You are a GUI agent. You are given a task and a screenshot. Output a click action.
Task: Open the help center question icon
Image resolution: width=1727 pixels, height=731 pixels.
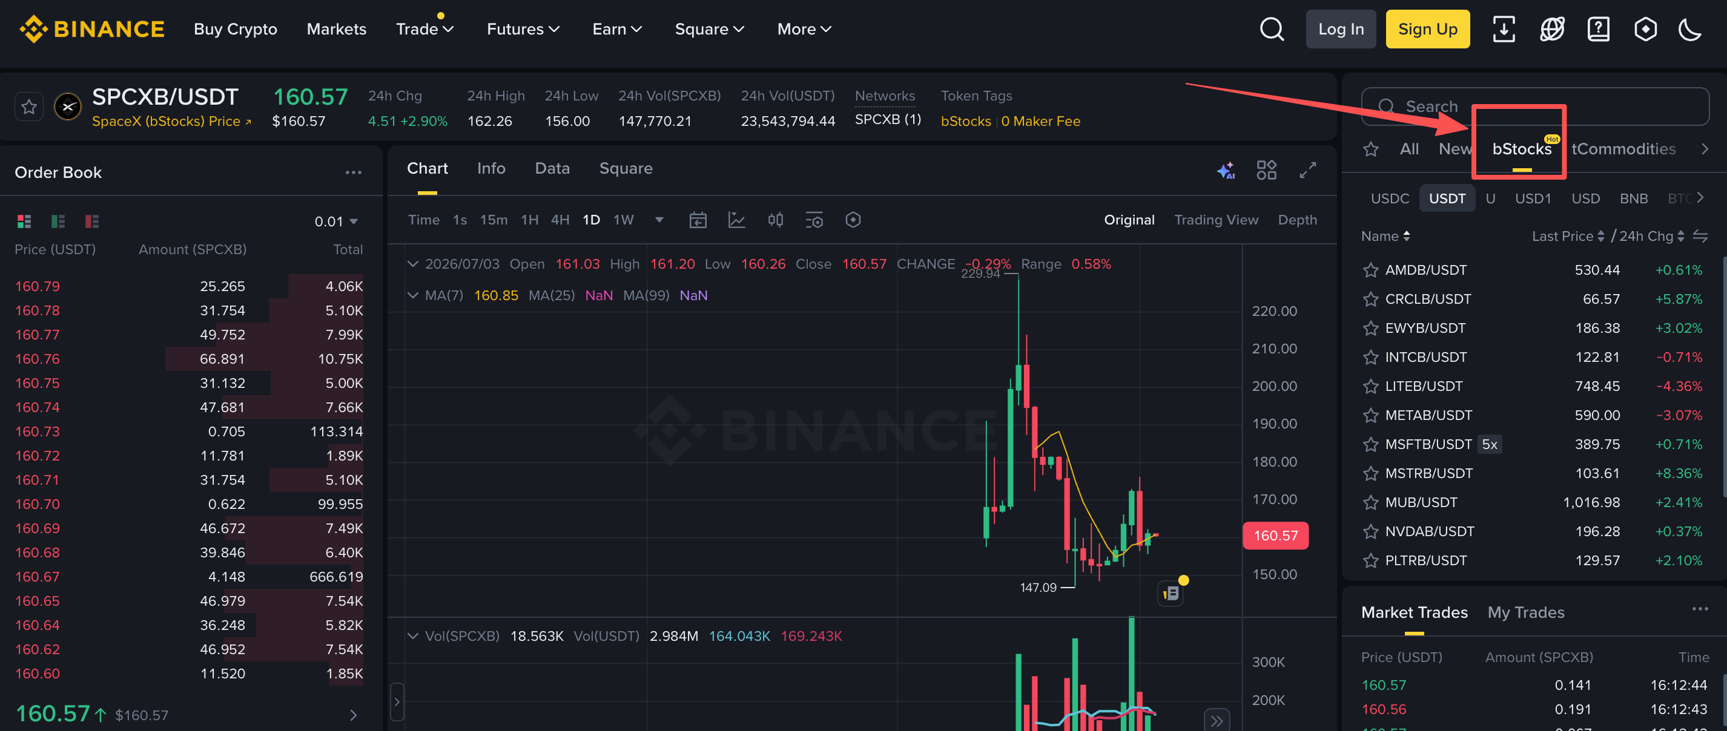1598,29
